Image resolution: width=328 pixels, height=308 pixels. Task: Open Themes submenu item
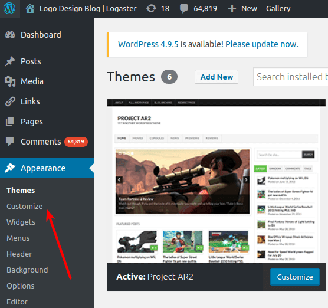tap(21, 191)
